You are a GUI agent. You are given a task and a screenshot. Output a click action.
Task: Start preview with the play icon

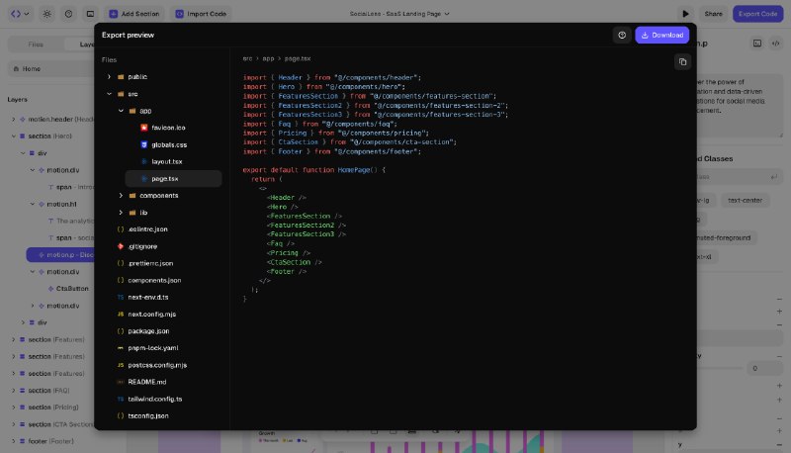[x=685, y=14]
